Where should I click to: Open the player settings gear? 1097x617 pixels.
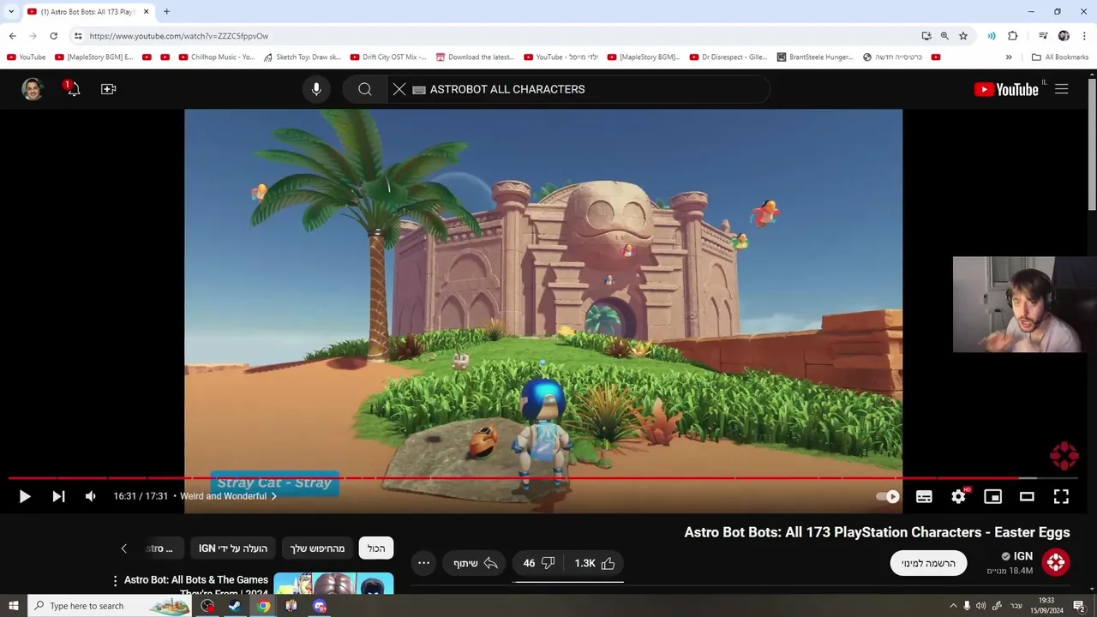(x=958, y=496)
